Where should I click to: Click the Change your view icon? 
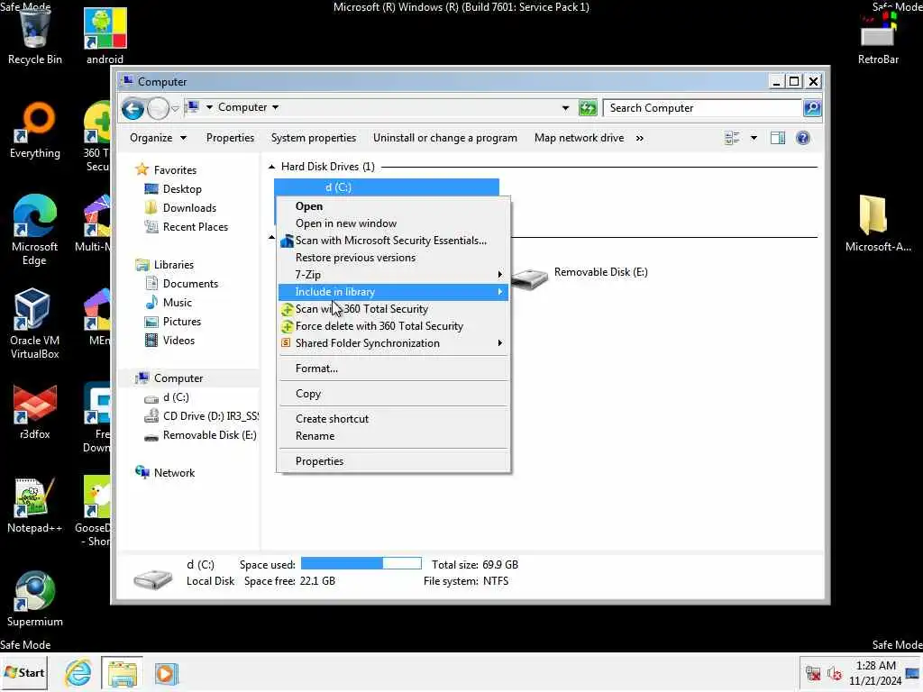point(732,138)
